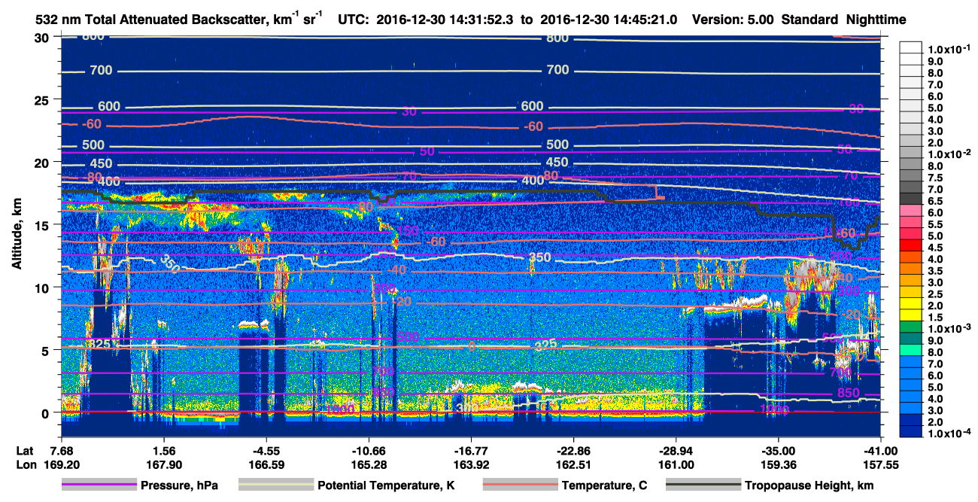Image resolution: width=978 pixels, height=502 pixels.
Task: Click latitude value '-16.77'
Action: tap(470, 450)
